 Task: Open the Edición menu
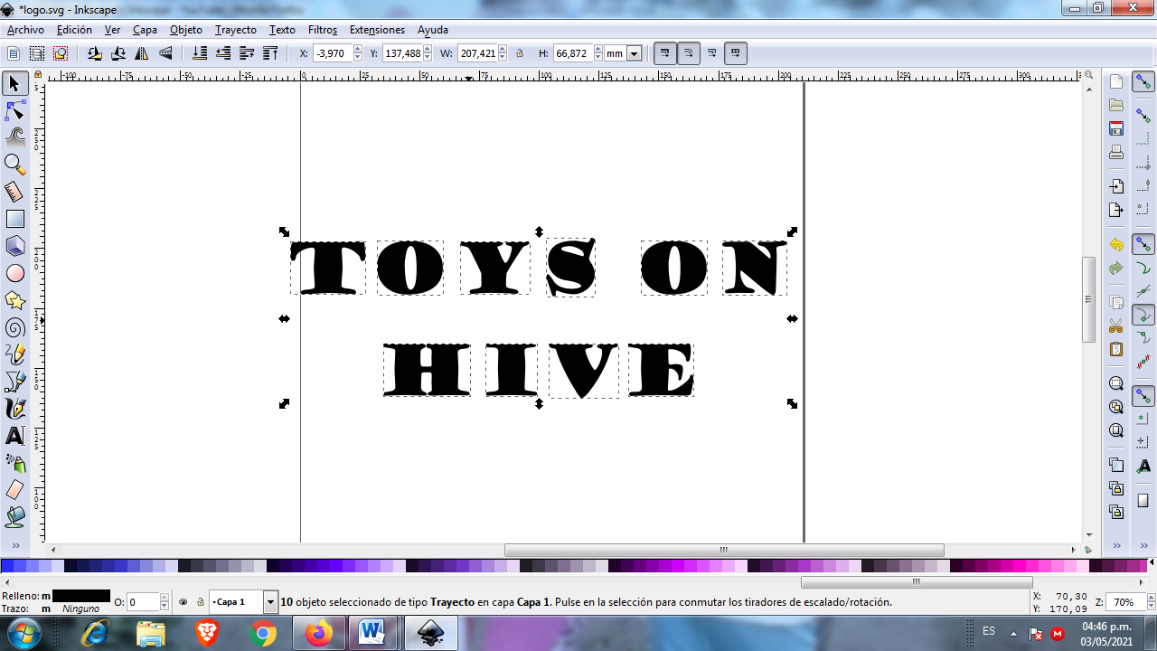click(x=74, y=30)
